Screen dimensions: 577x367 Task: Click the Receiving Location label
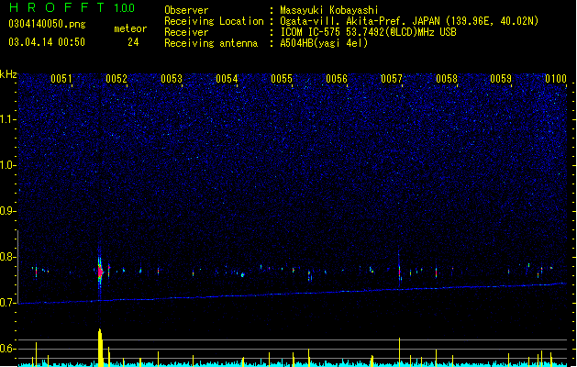pos(214,21)
